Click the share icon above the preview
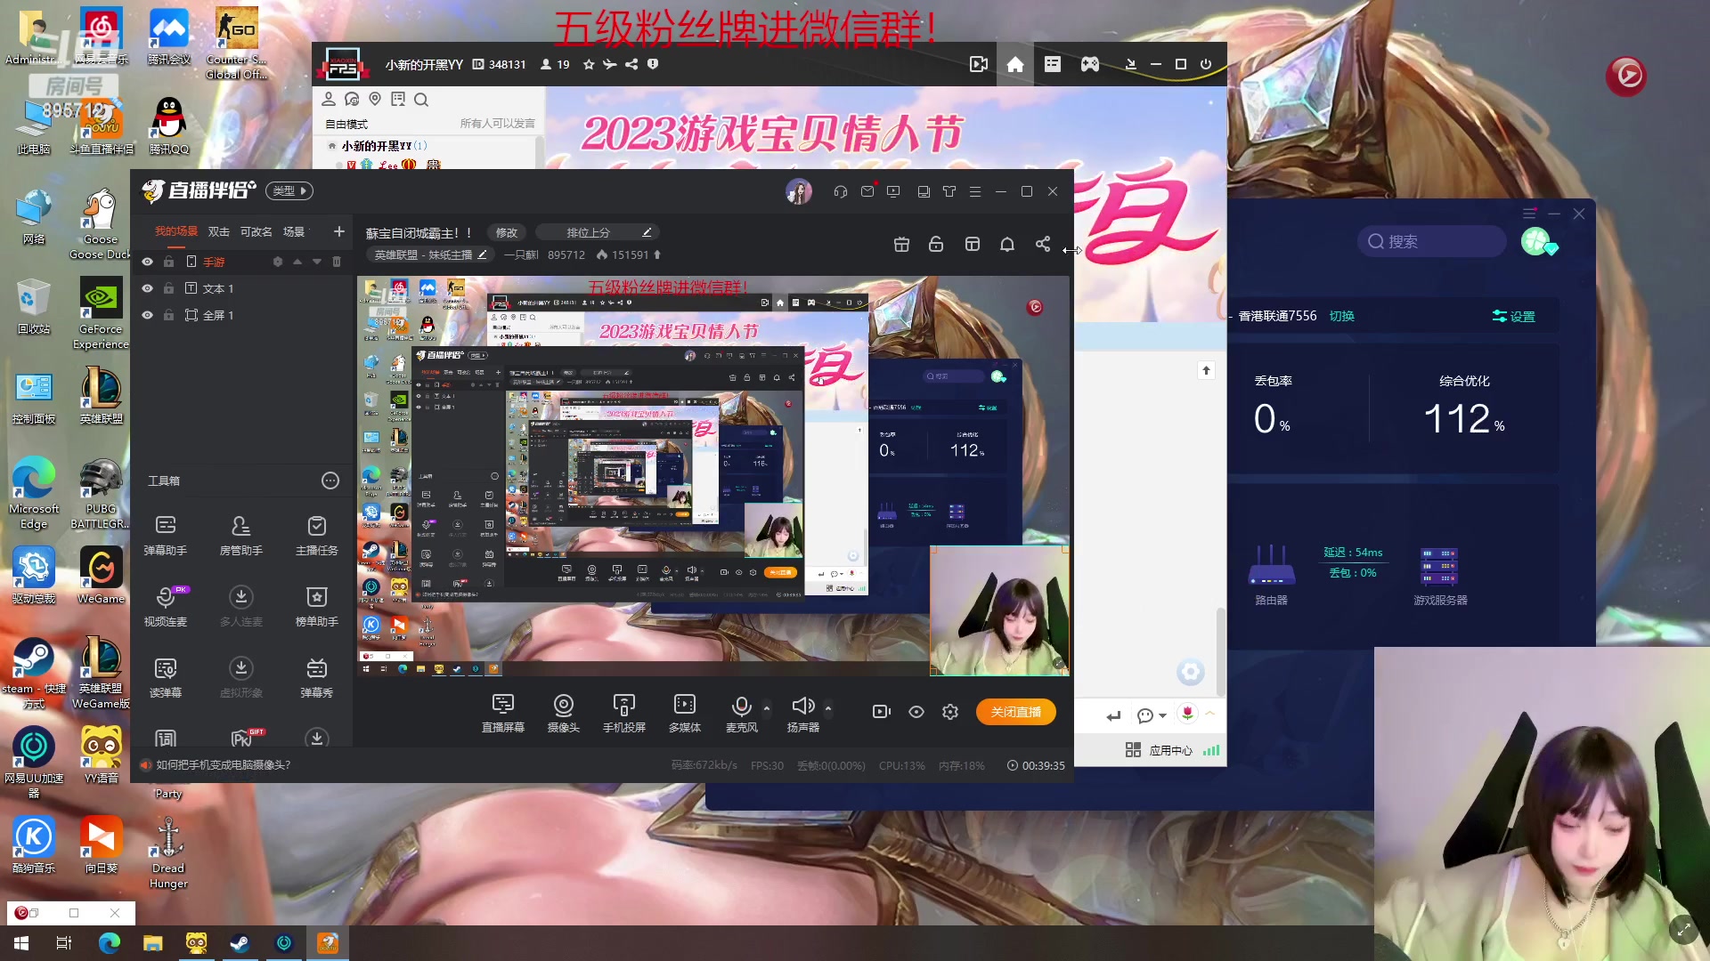The height and width of the screenshot is (961, 1710). point(1042,244)
